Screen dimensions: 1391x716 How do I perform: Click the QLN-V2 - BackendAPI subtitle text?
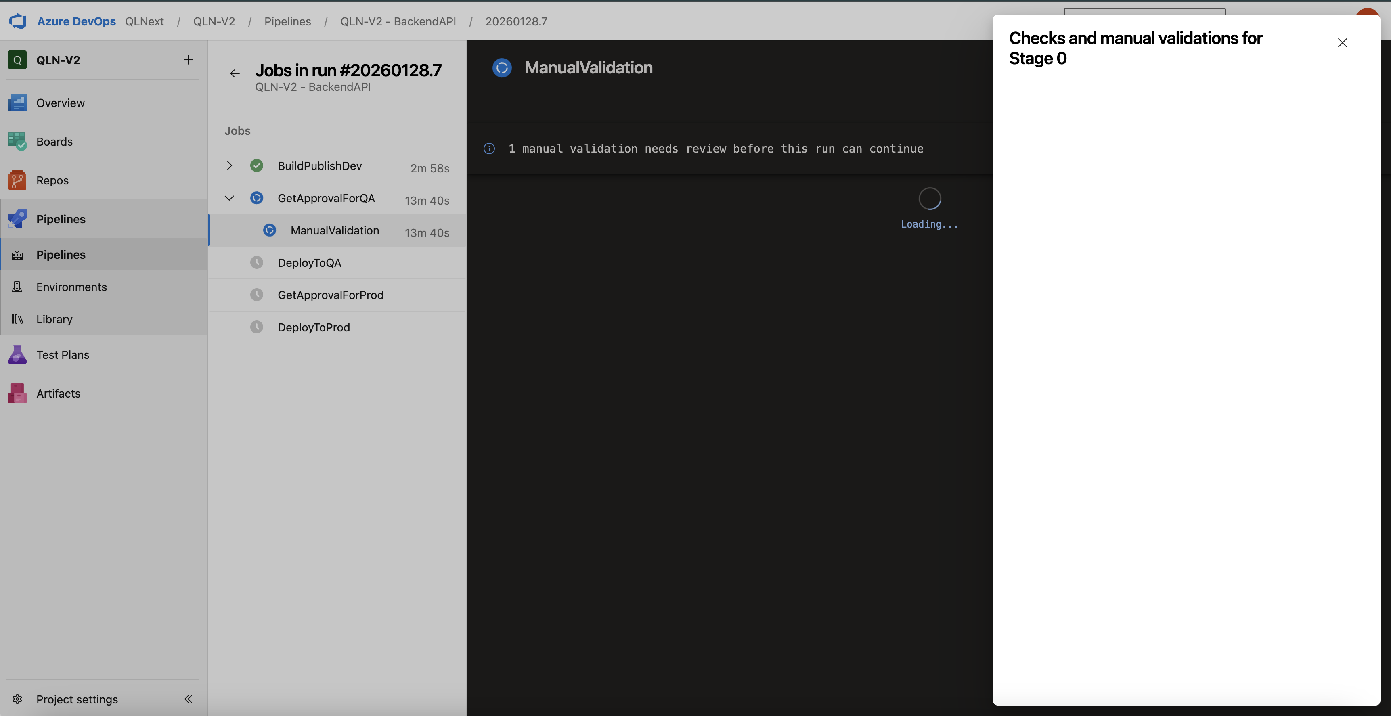[313, 87]
